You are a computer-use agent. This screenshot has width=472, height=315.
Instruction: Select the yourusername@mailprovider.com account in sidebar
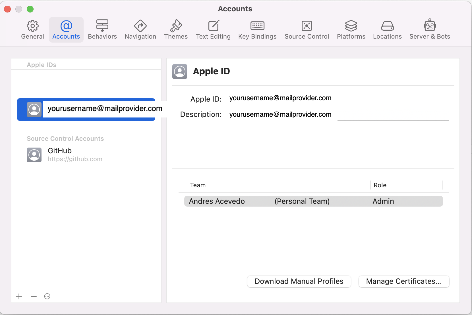click(86, 110)
